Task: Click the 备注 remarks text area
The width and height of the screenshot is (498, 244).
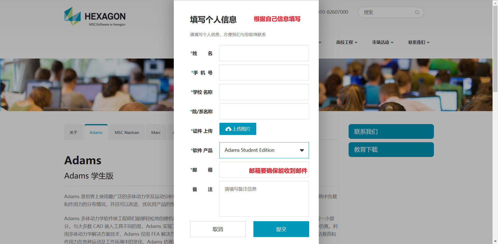Action: click(264, 199)
